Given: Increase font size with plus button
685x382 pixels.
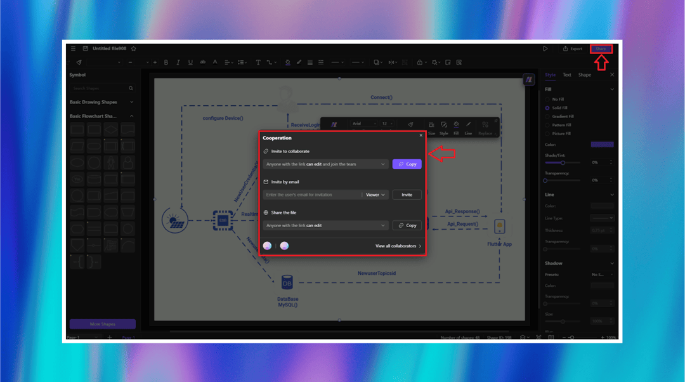Looking at the screenshot, I should click(155, 62).
